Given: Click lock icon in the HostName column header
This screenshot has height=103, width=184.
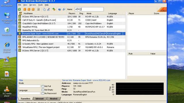Looking at the screenshot, I should [20, 13].
